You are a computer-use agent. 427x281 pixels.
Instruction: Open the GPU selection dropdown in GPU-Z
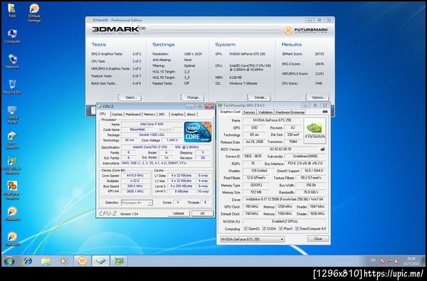coord(252,239)
